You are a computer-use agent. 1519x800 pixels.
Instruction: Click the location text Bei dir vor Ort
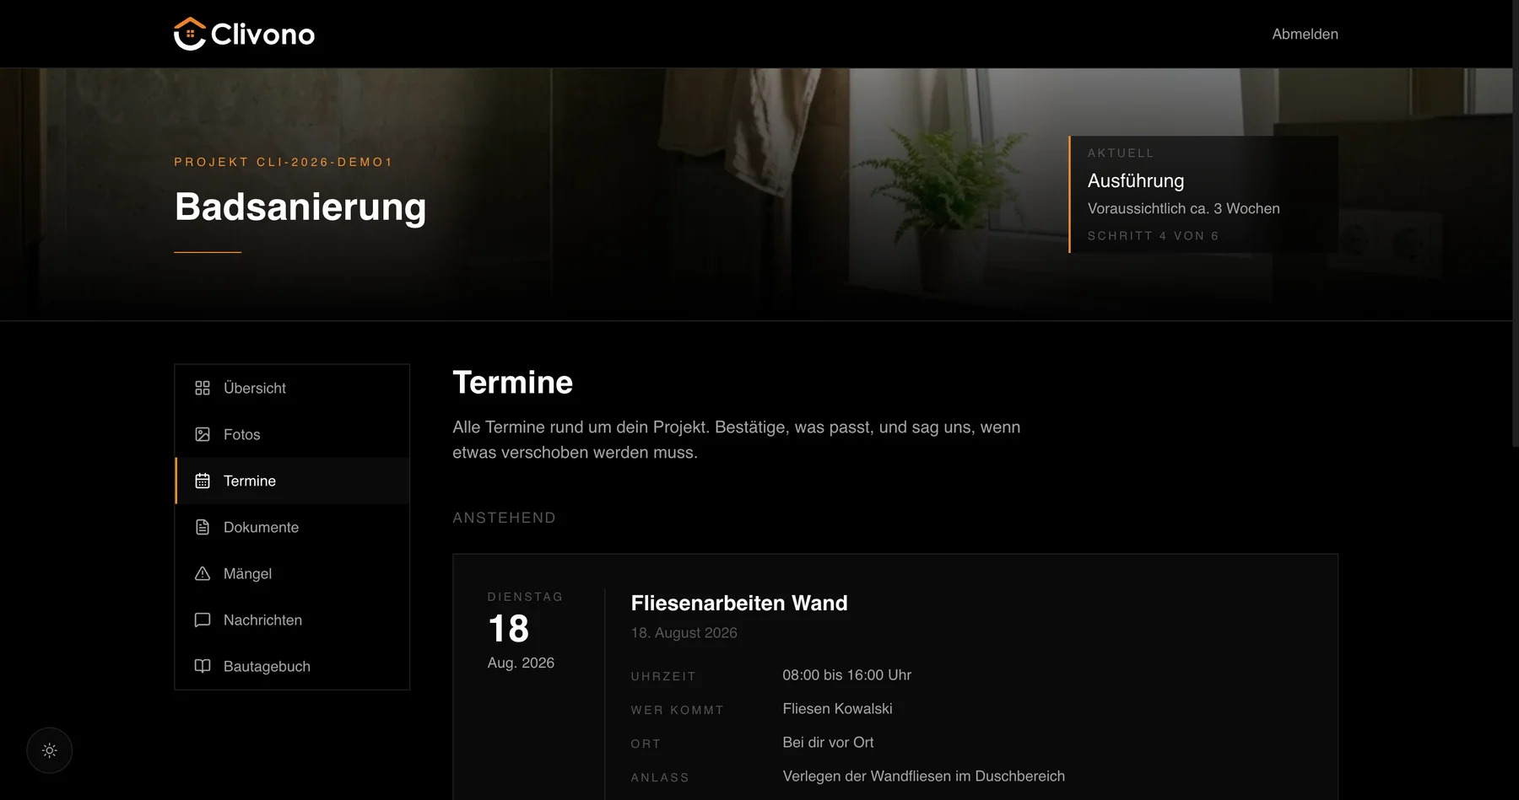pyautogui.click(x=828, y=743)
